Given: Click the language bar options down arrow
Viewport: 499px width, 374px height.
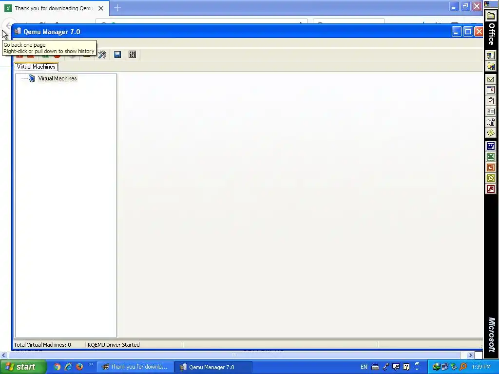Looking at the screenshot, I should [417, 370].
